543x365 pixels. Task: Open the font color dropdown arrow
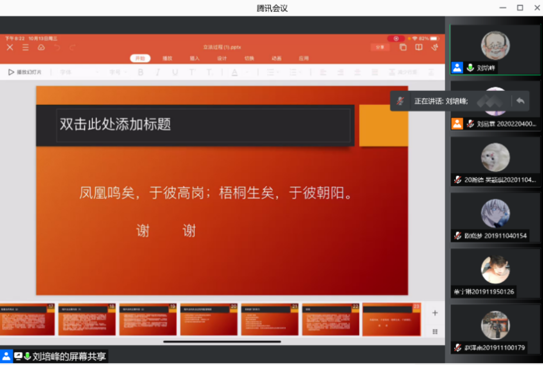click(x=247, y=72)
